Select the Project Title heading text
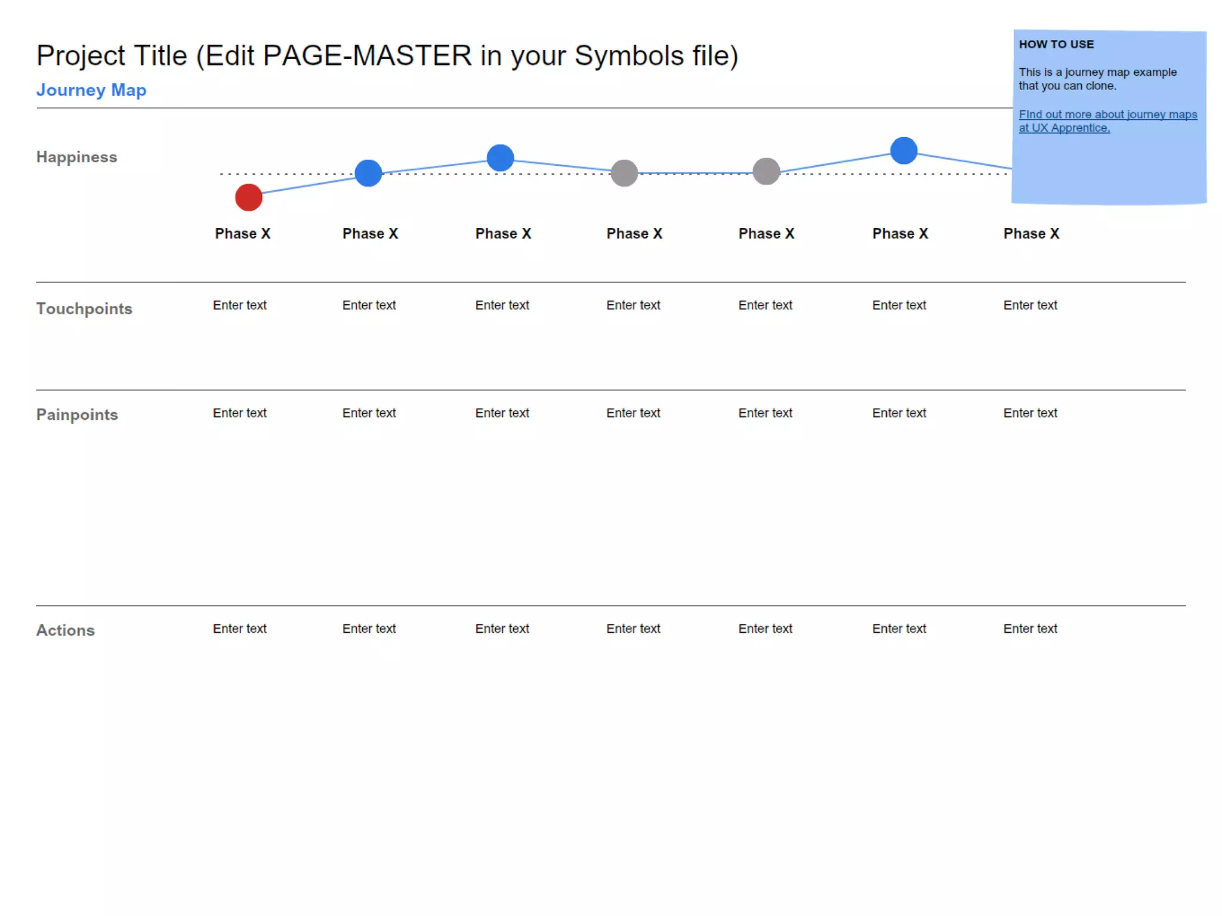Viewport: 1222px width, 916px height. click(x=387, y=56)
